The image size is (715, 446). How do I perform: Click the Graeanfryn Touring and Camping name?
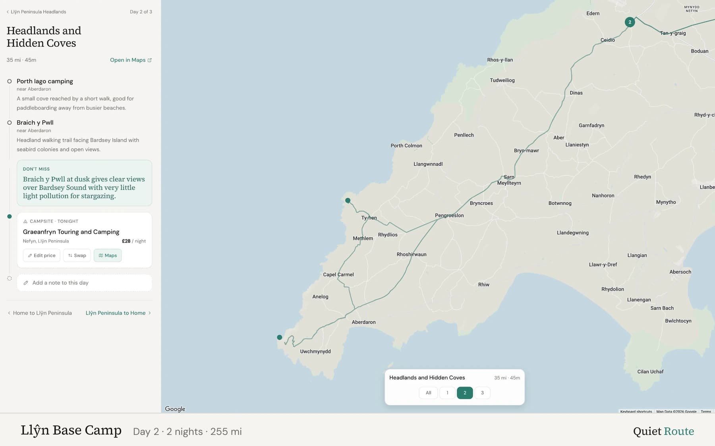(71, 232)
